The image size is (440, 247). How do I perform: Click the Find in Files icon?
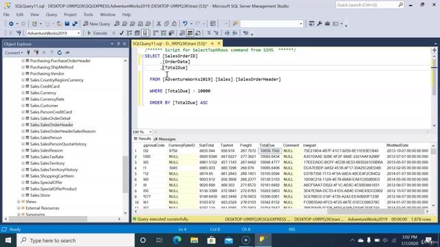coord(235,24)
